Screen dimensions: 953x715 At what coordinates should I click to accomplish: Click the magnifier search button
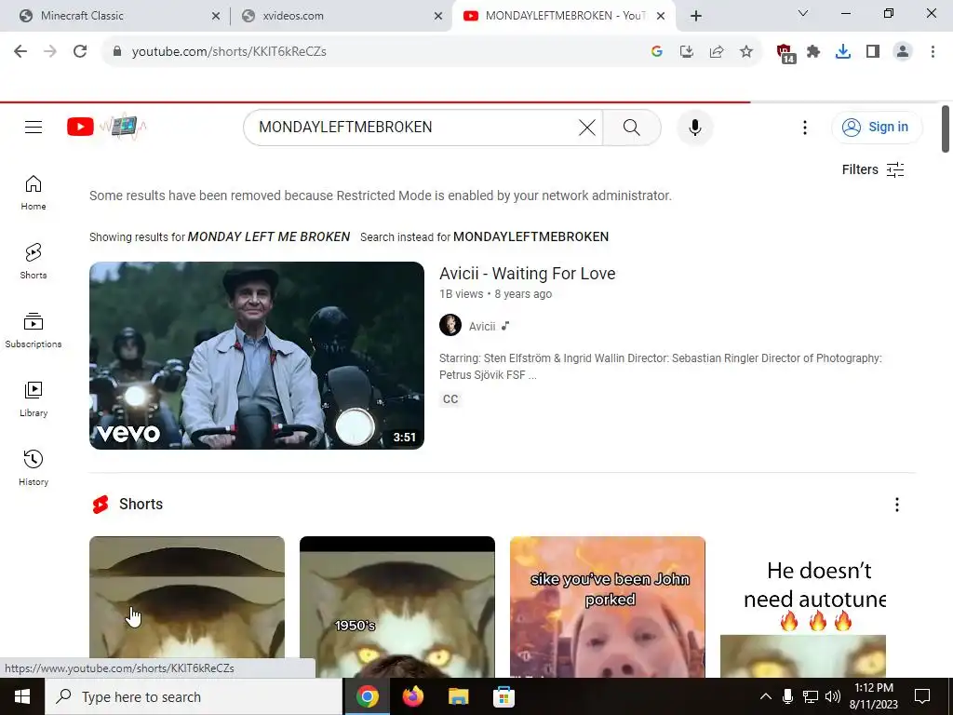point(632,127)
